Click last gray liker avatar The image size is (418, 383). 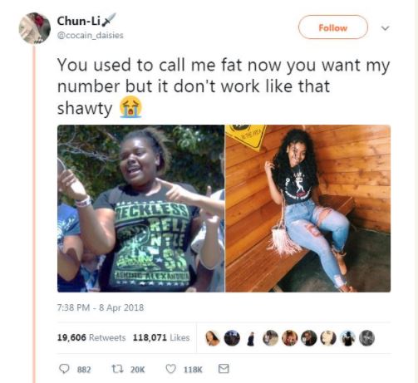point(366,338)
